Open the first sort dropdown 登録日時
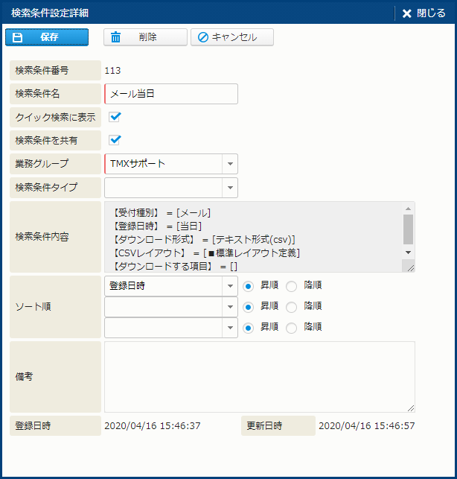Viewport: 457px width, 479px height. pos(230,286)
